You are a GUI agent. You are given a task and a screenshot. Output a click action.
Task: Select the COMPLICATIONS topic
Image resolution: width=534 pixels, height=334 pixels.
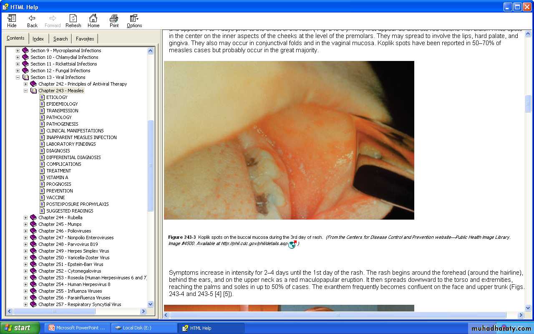pyautogui.click(x=63, y=164)
